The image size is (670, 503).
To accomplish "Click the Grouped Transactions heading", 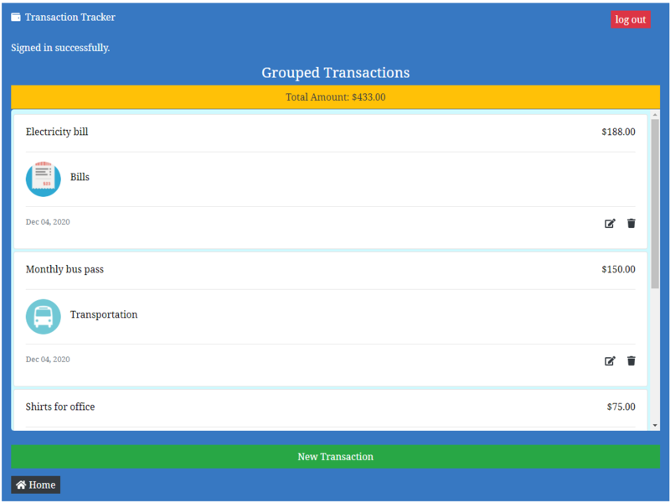I will [336, 73].
